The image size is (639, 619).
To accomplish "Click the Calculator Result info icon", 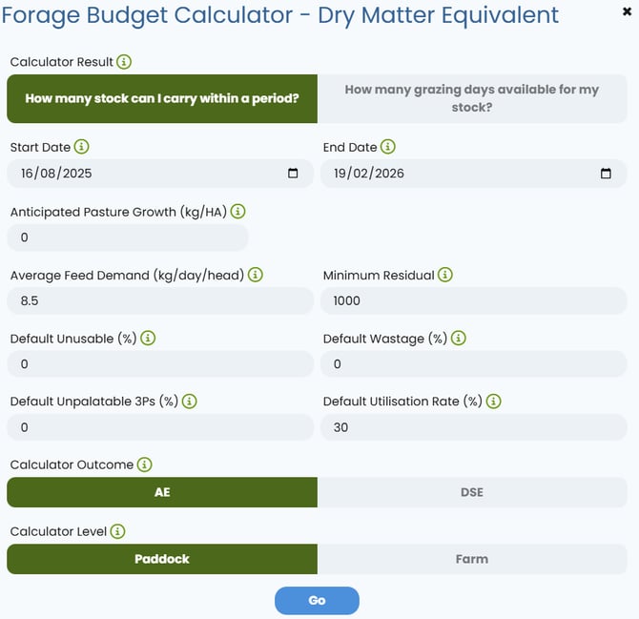I will [124, 62].
